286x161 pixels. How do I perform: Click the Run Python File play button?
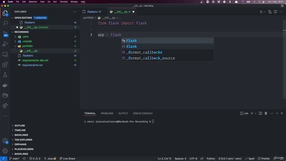point(261,12)
